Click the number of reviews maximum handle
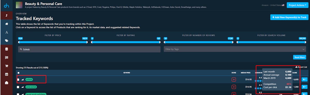 click(x=232, y=42)
